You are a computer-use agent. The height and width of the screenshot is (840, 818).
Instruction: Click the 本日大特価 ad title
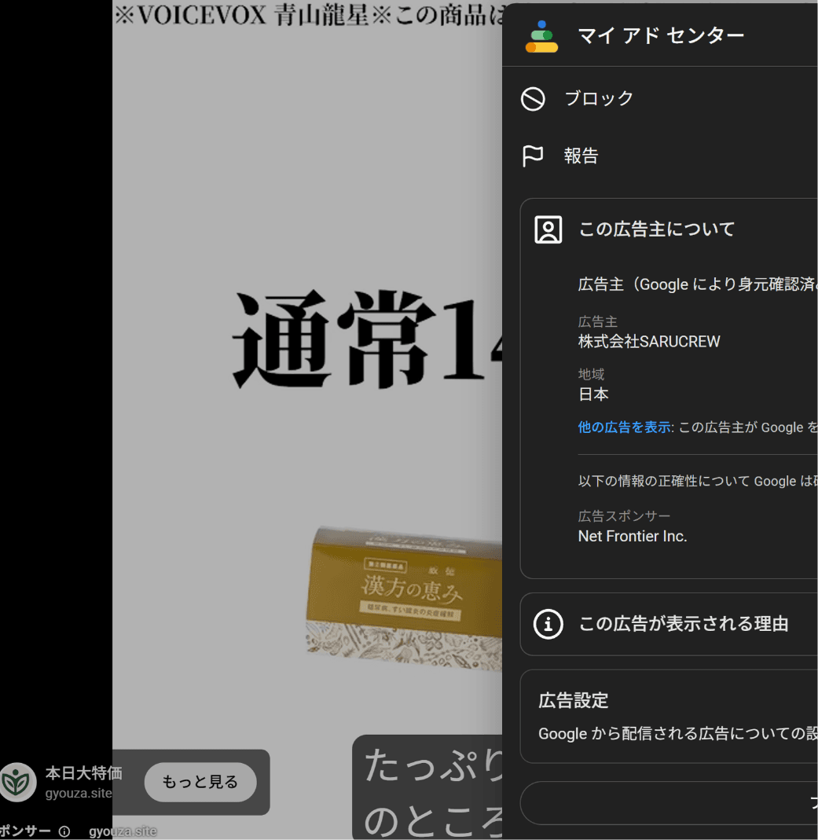pyautogui.click(x=83, y=773)
